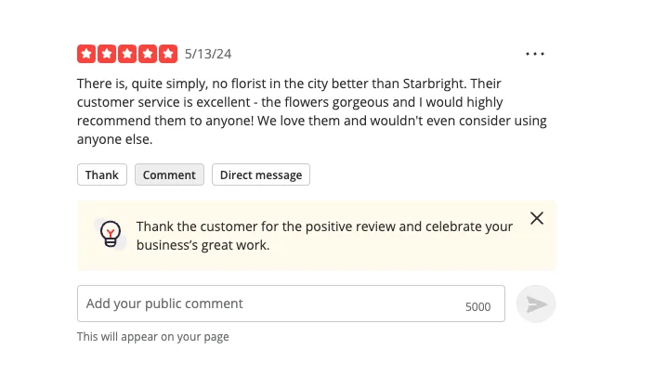The height and width of the screenshot is (375, 667).
Task: Select the Comment button
Action: [x=169, y=175]
